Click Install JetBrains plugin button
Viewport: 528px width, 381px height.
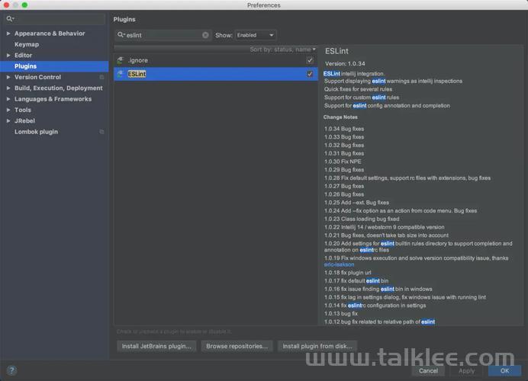156,346
